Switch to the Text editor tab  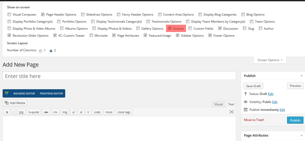pos(231,104)
